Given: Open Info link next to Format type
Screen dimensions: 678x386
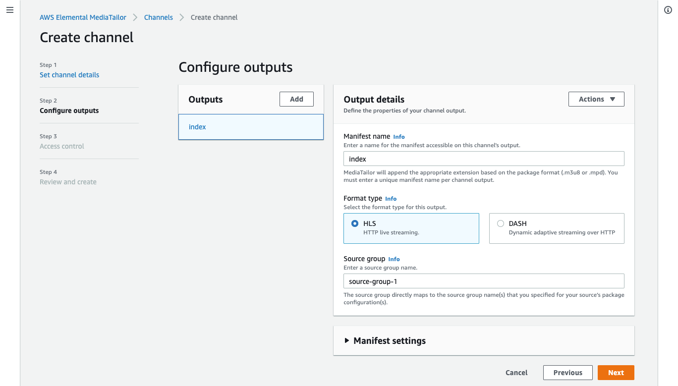Looking at the screenshot, I should point(391,199).
